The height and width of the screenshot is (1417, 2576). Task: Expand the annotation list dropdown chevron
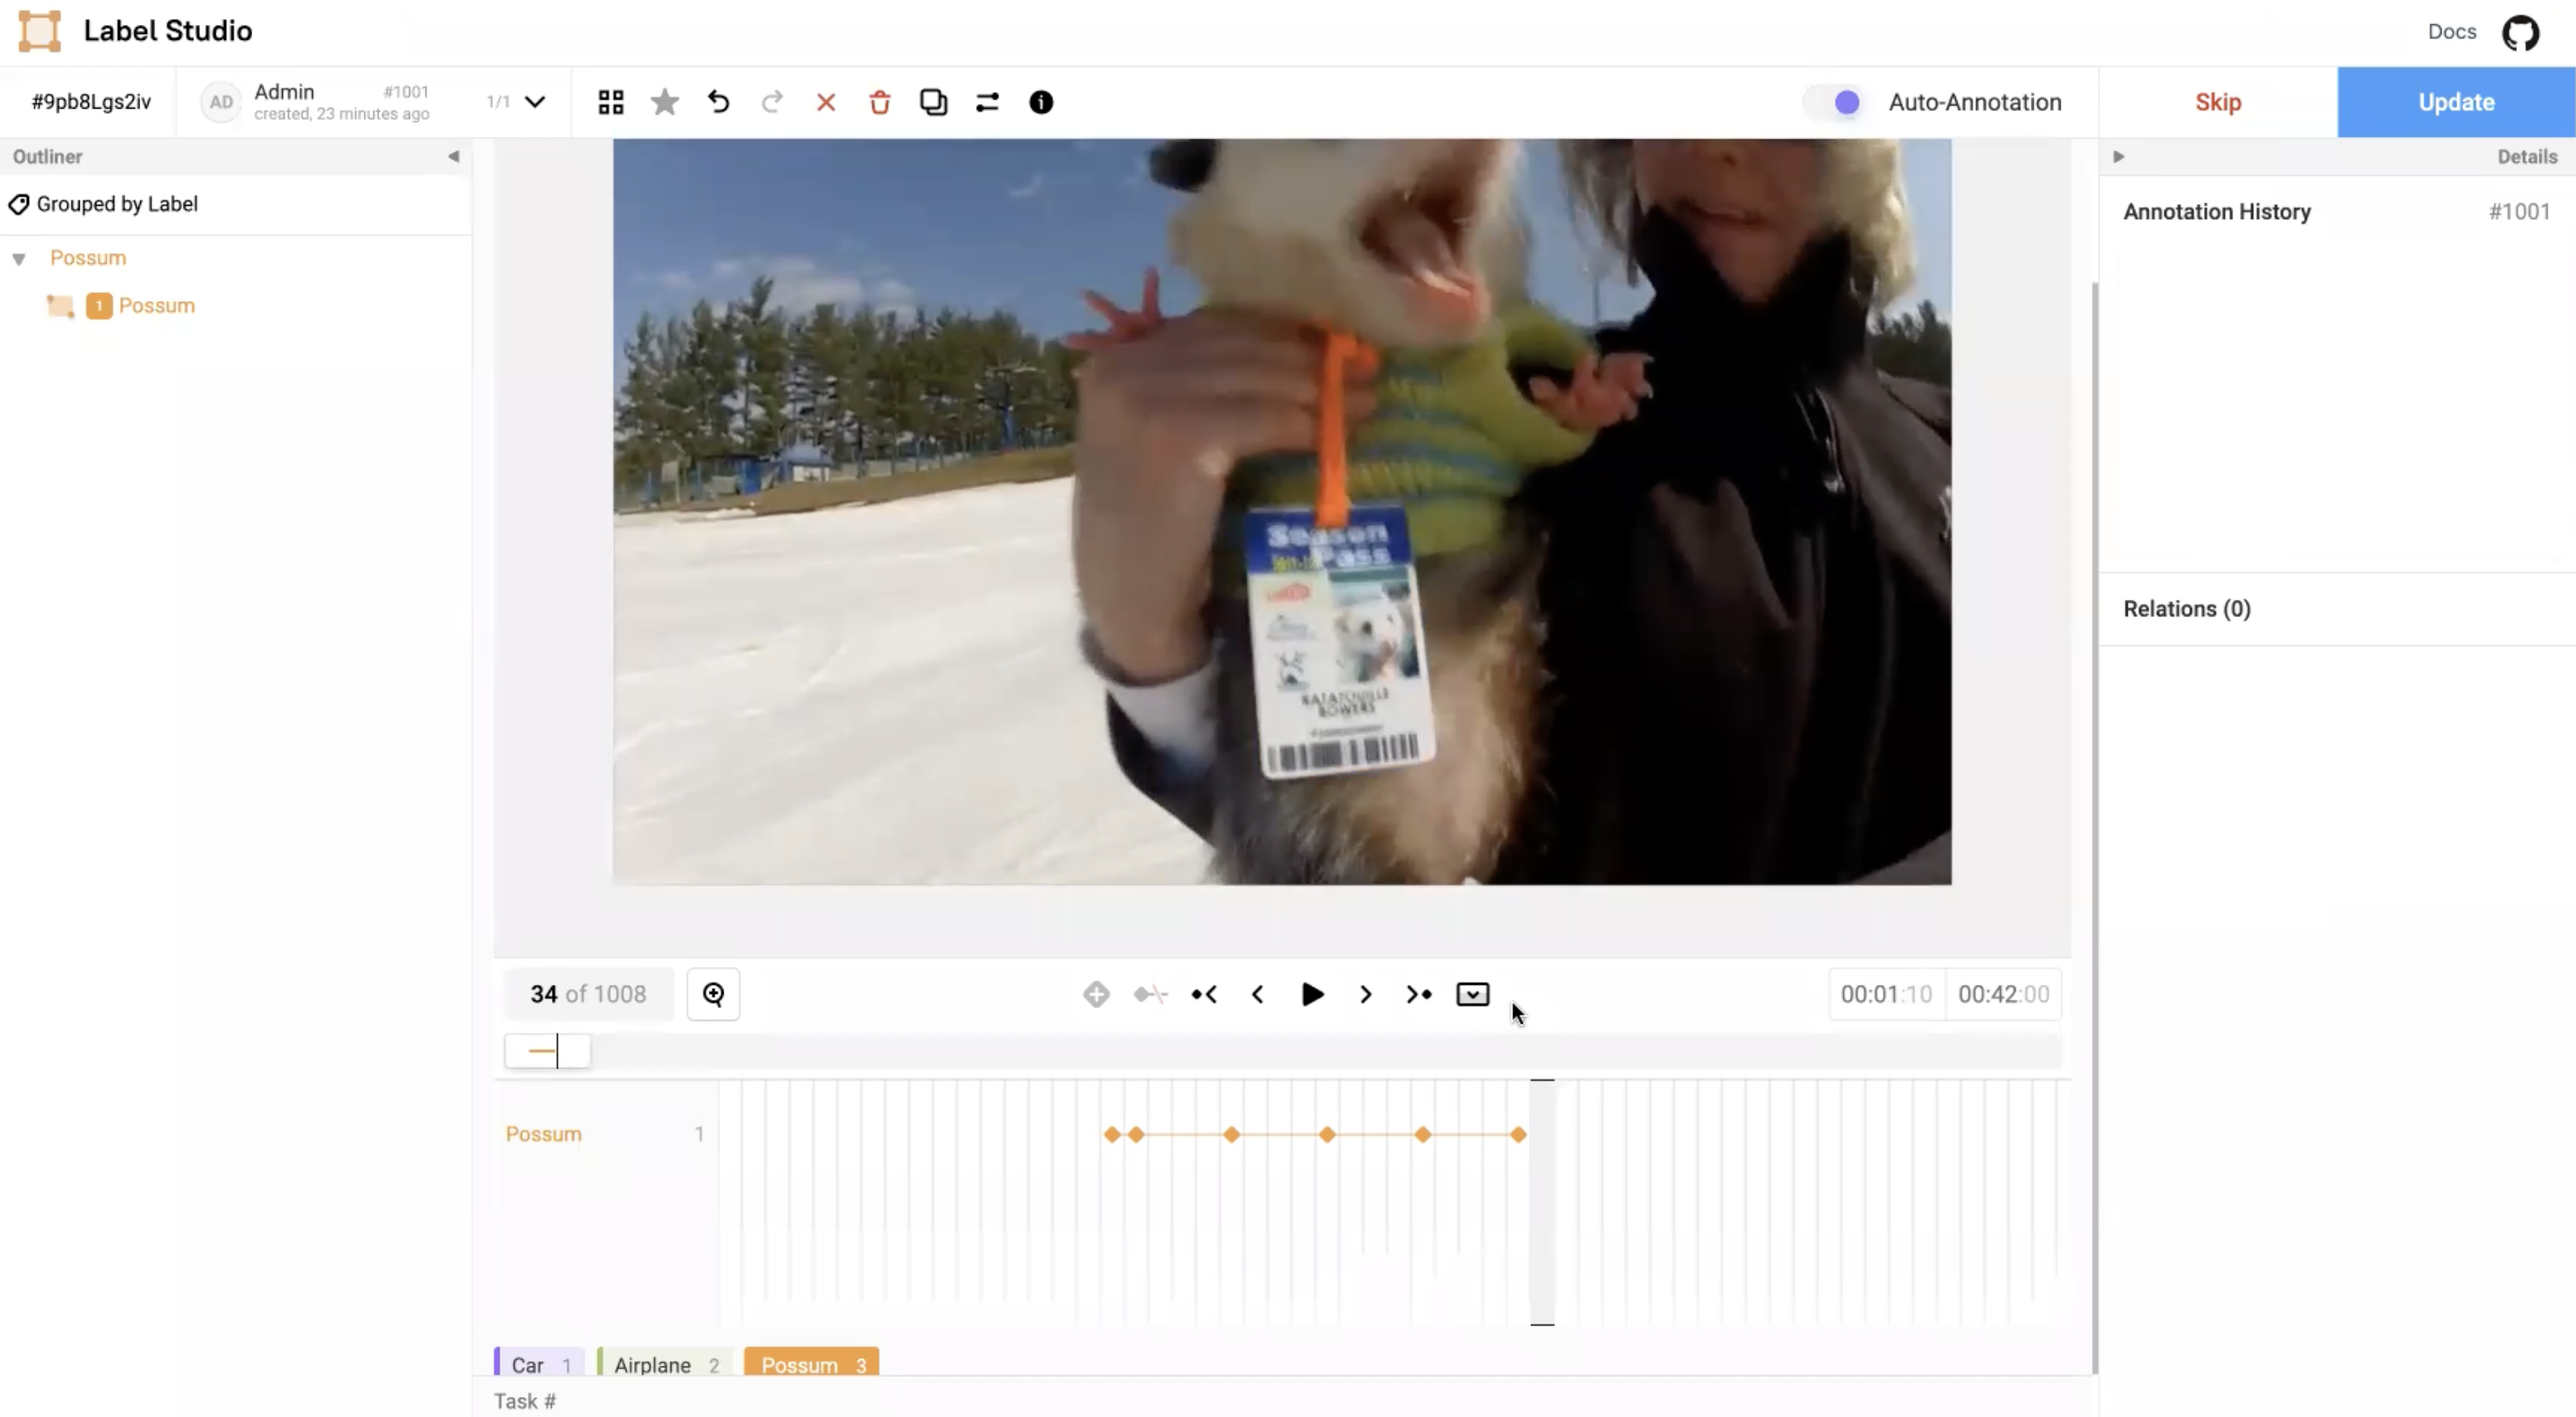[x=535, y=102]
